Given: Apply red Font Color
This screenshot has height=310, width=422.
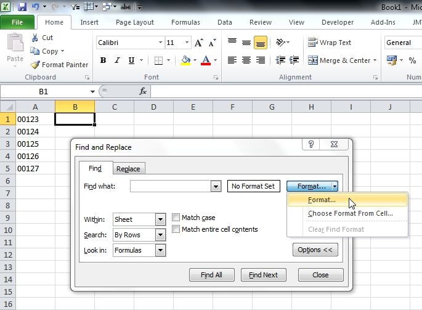Looking at the screenshot, I should (x=206, y=60).
